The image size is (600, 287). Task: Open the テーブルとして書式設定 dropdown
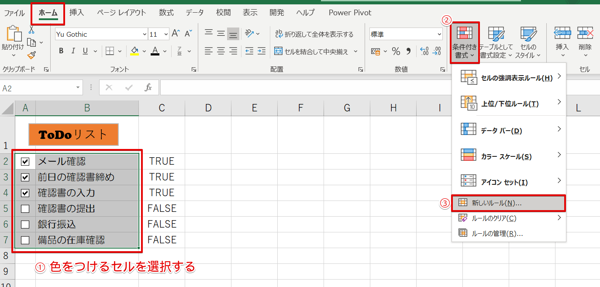click(496, 43)
